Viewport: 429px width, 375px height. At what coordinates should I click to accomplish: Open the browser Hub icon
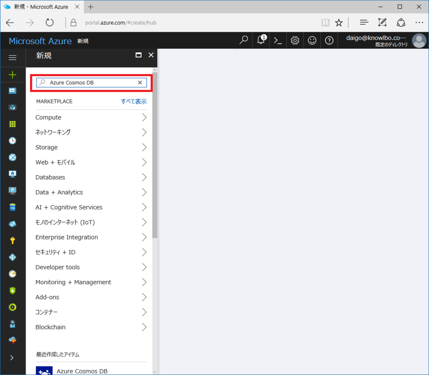coord(364,23)
